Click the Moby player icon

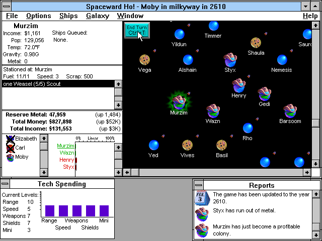click(x=10, y=157)
